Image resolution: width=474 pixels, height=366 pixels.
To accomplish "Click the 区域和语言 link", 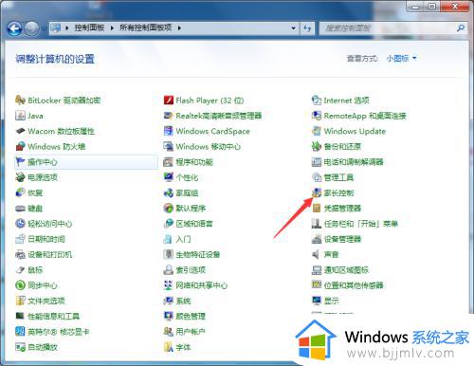I will (x=194, y=224).
